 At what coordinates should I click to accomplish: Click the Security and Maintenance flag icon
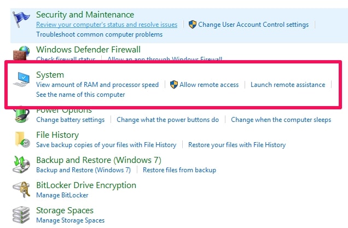click(x=21, y=19)
